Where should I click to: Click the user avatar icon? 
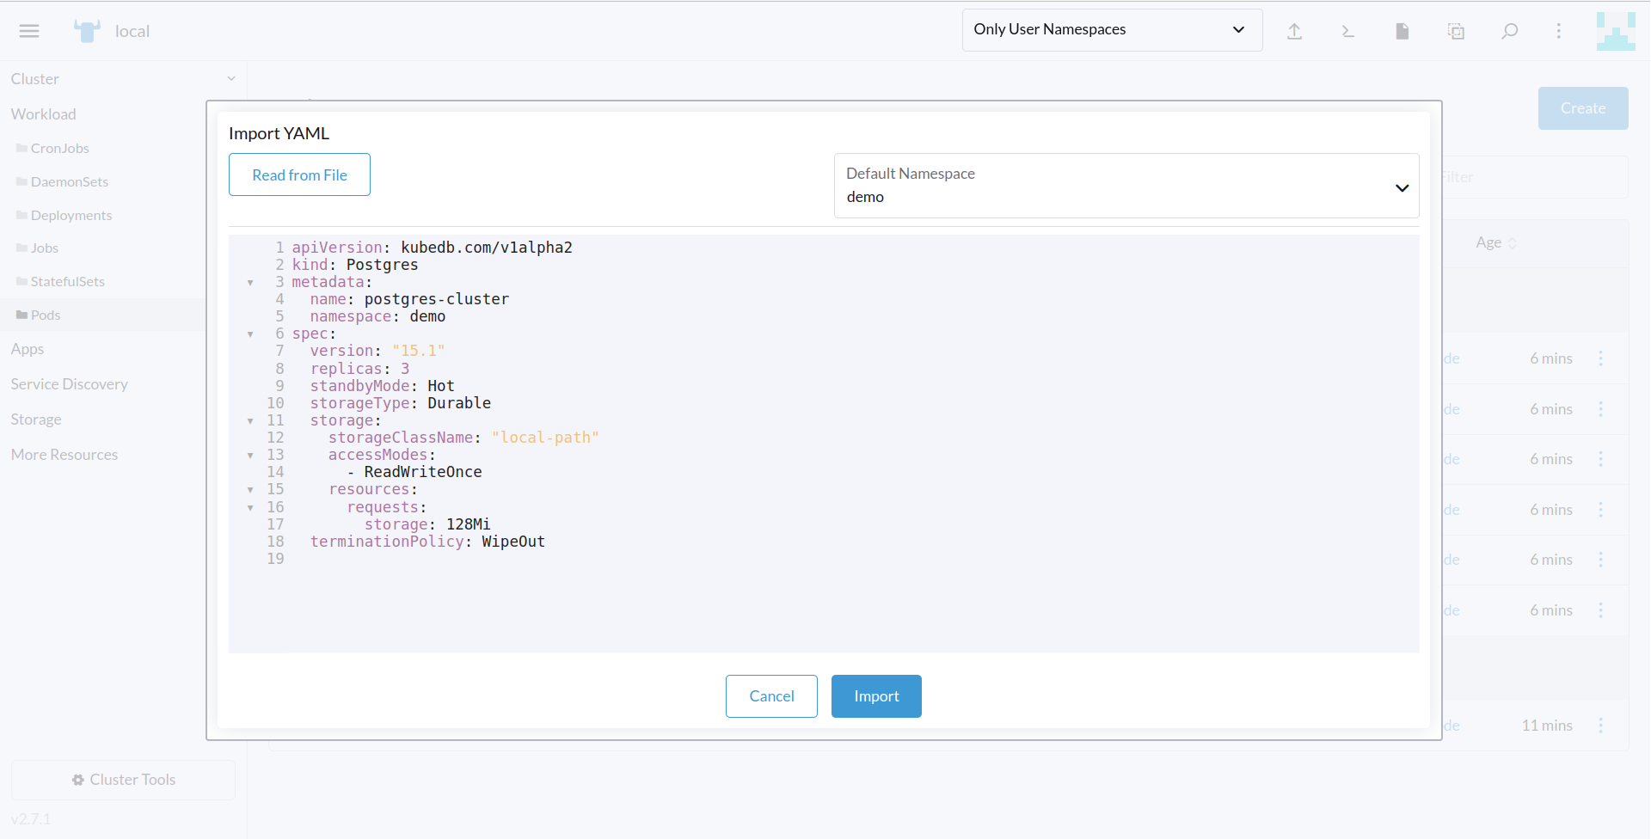(1616, 31)
